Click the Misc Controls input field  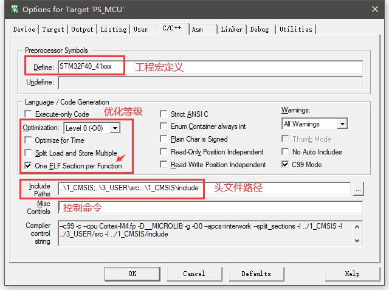210,207
